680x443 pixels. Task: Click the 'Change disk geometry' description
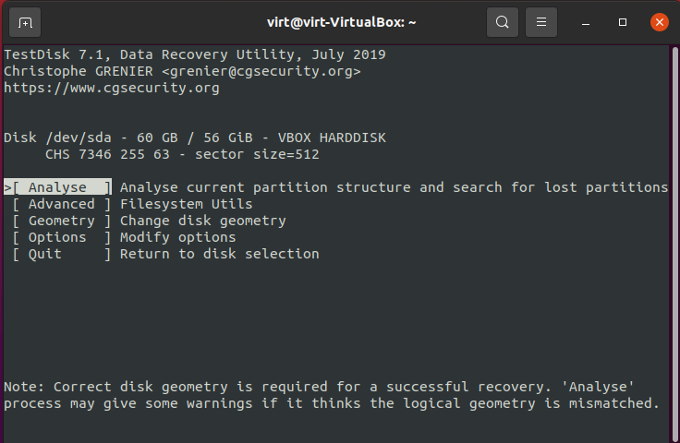[203, 221]
